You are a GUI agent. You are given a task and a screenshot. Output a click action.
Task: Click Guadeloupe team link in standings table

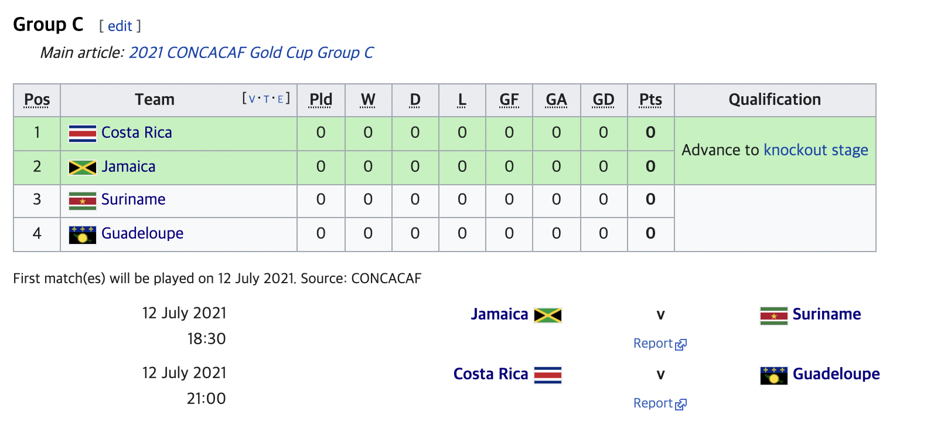(142, 233)
